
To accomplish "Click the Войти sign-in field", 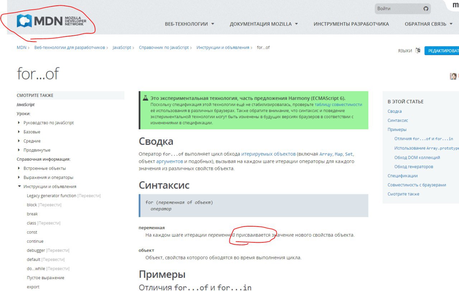I will pyautogui.click(x=403, y=9).
